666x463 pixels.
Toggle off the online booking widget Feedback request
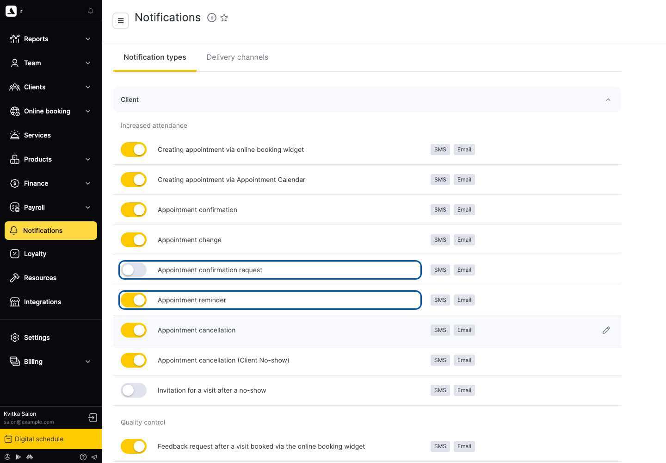pos(134,446)
